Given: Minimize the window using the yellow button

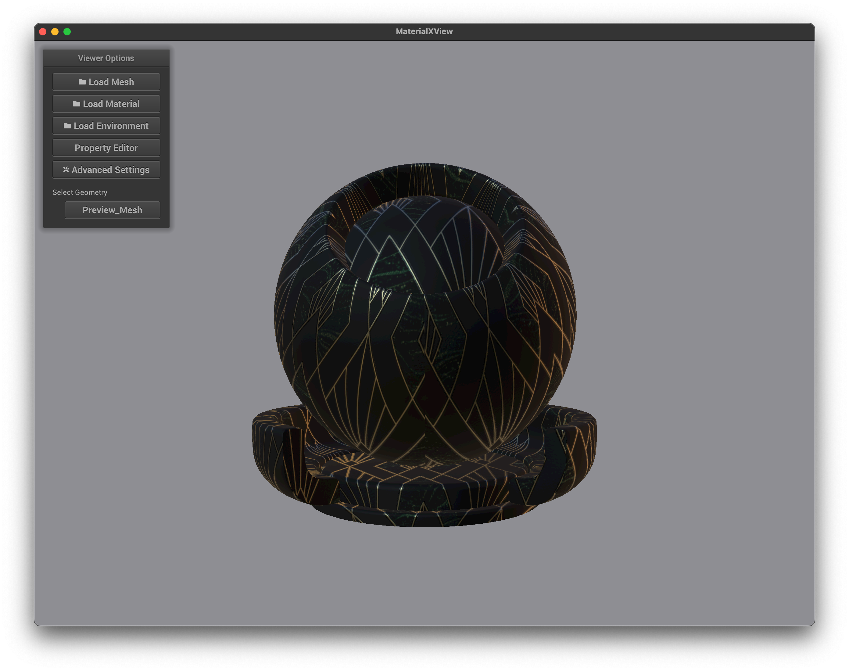Looking at the screenshot, I should tap(55, 32).
